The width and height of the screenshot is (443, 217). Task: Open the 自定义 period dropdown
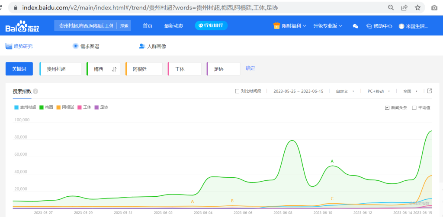345,91
